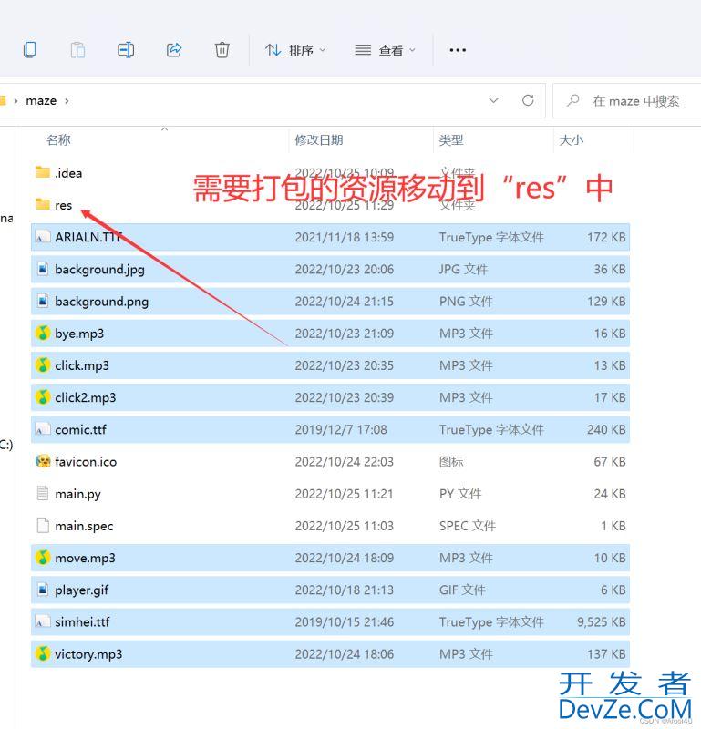
Task: Open the 排序 sort dropdown
Action: [x=295, y=50]
